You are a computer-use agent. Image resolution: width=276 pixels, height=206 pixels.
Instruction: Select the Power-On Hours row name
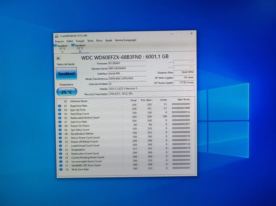click(x=80, y=126)
